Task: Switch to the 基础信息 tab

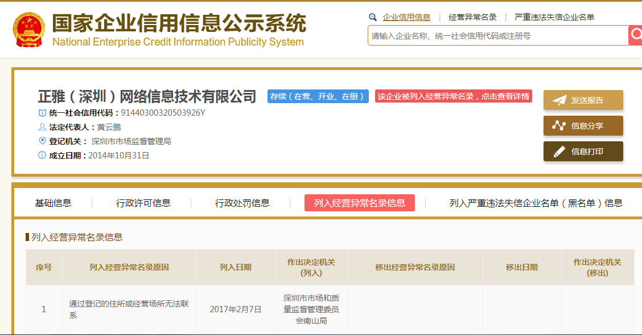Action: click(x=53, y=203)
